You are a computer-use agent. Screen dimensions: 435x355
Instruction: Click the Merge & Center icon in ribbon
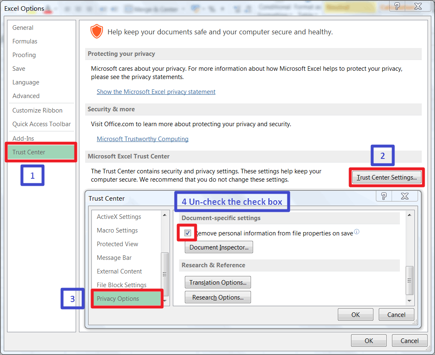[x=129, y=8]
